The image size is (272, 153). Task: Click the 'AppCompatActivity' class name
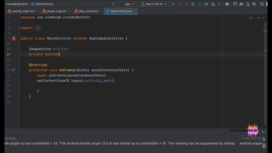click(x=106, y=38)
